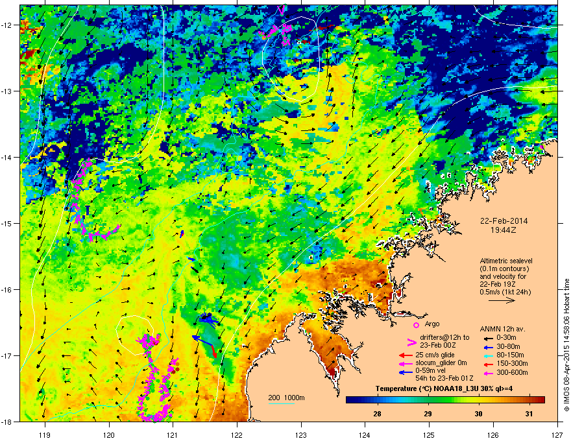Click the 30 label under the color bar
This screenshot has height=441, width=571.
pyautogui.click(x=478, y=414)
